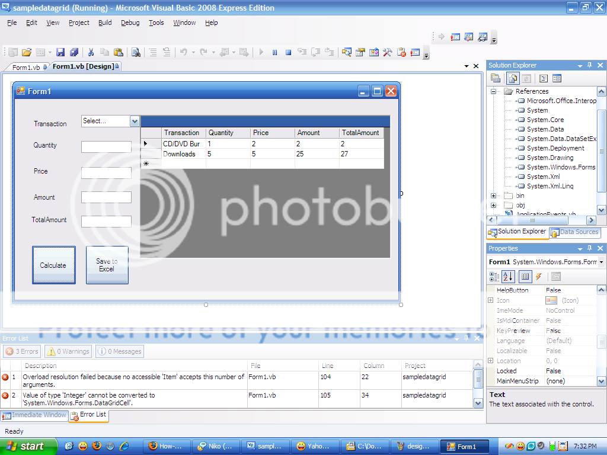Toggle the 3 Errors filter
The height and width of the screenshot is (455, 607).
coord(22,351)
